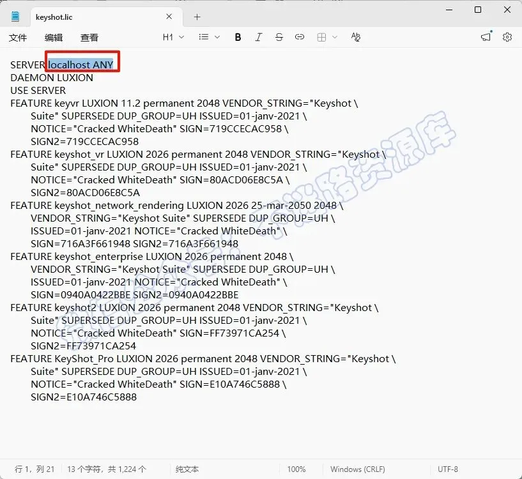Image resolution: width=522 pixels, height=479 pixels.
Task: Click the table insert icon
Action: click(321, 37)
